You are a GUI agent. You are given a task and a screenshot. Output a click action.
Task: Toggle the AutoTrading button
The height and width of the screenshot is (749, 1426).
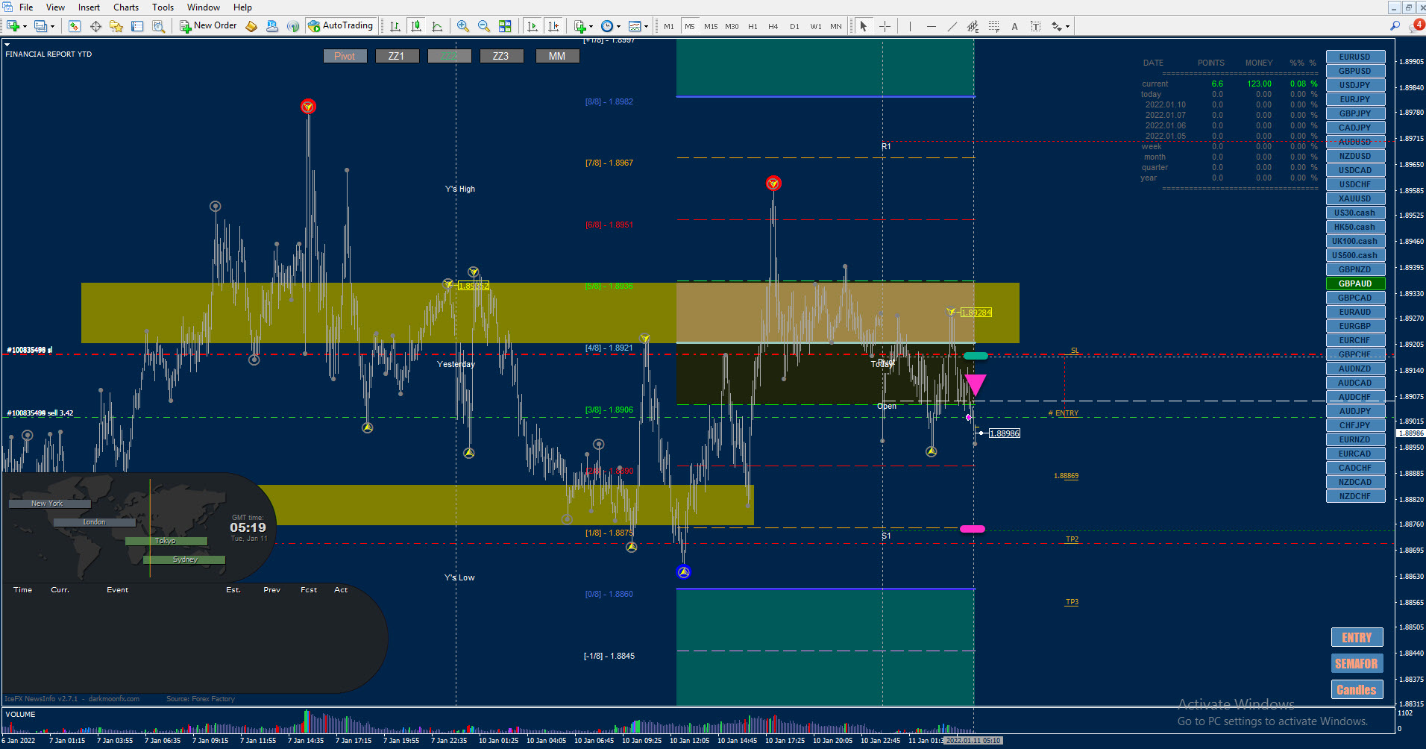pos(340,25)
